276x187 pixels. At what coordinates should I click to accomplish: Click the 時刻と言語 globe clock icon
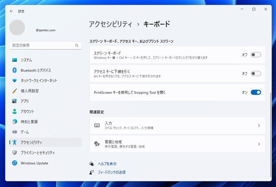click(x=15, y=121)
